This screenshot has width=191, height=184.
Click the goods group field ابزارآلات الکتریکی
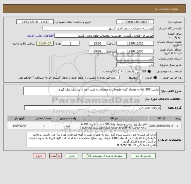[x=93, y=108]
